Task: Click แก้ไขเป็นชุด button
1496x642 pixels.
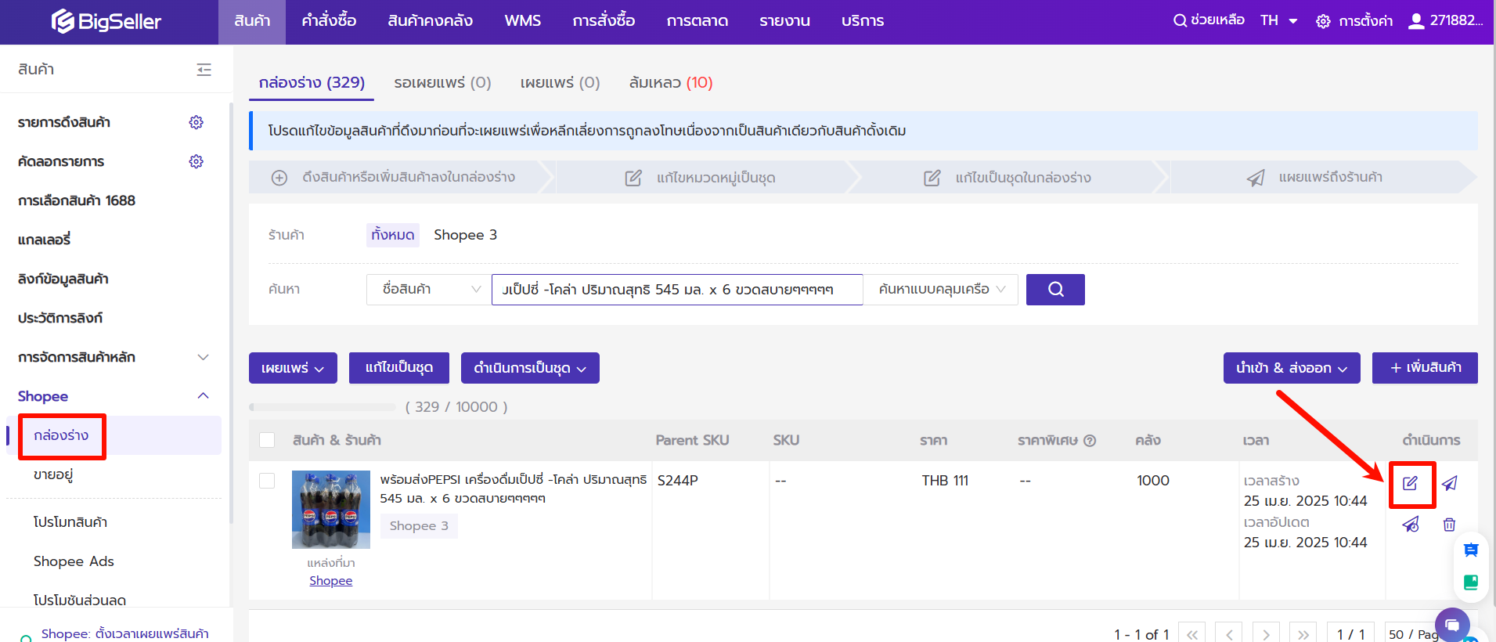Action: coord(399,368)
